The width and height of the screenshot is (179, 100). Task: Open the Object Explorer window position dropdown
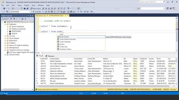tap(28, 16)
